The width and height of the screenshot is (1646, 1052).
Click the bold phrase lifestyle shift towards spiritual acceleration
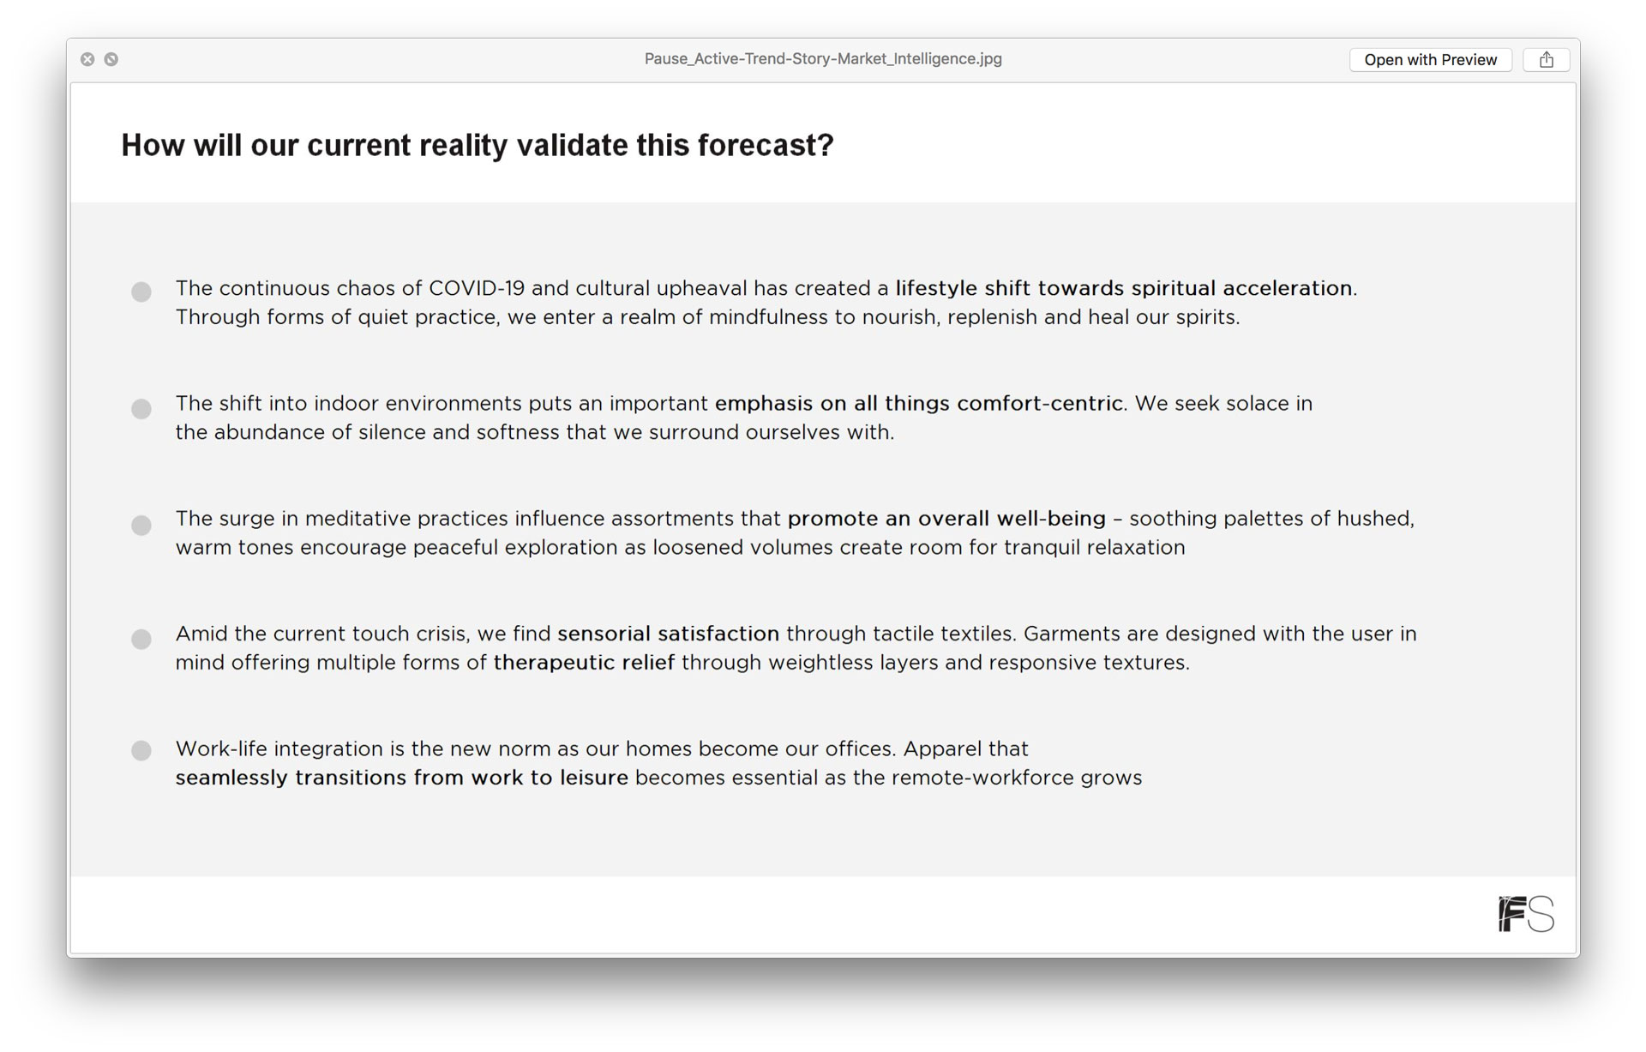click(1124, 288)
